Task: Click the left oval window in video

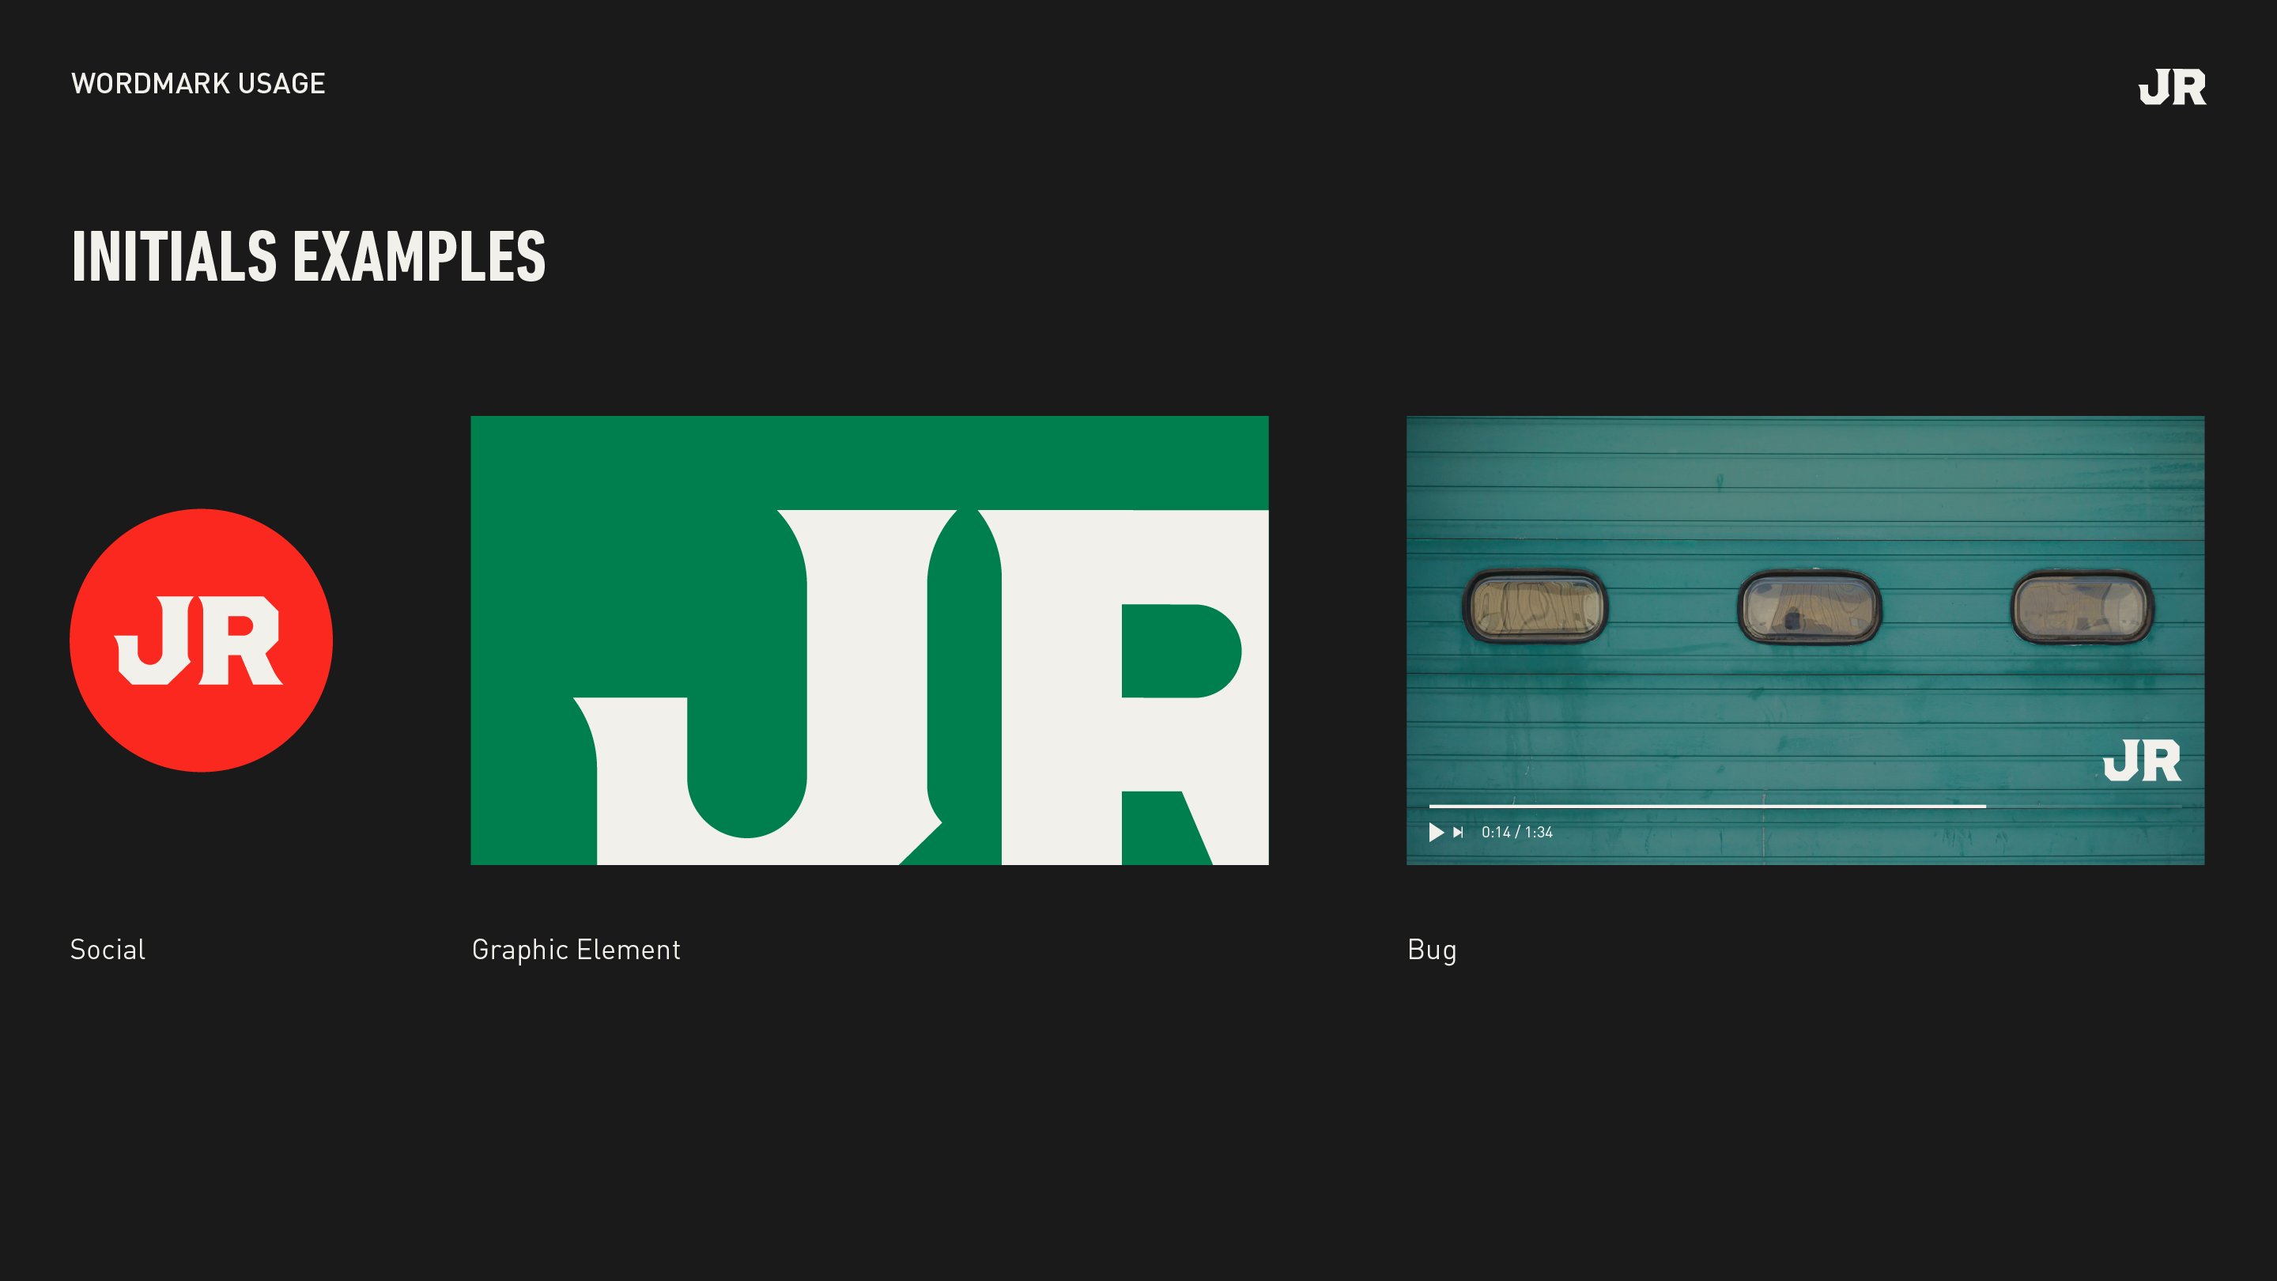Action: (x=1535, y=606)
